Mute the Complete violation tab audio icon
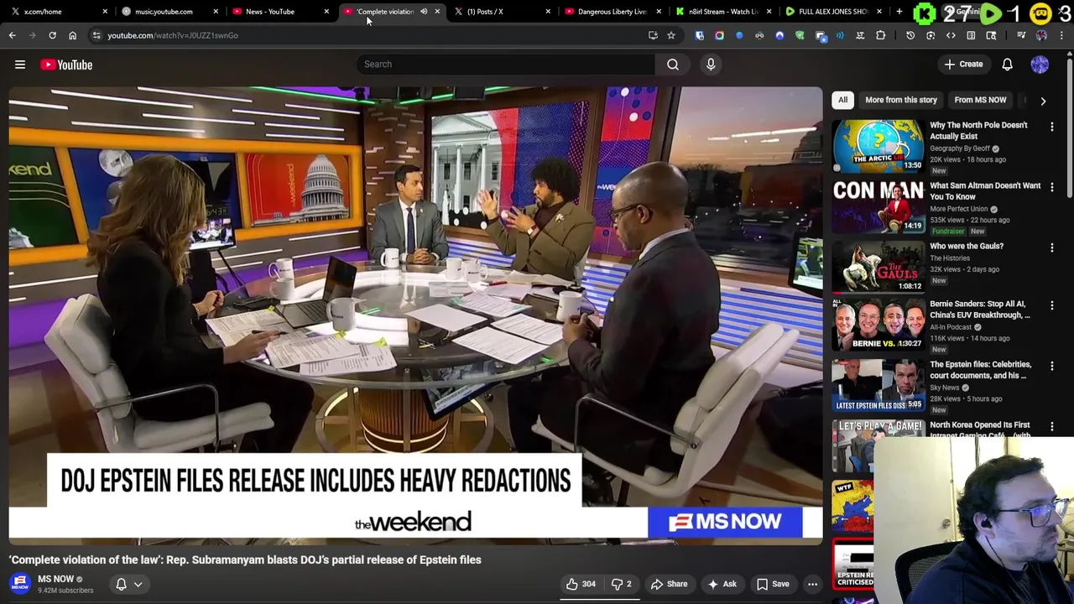1074x604 pixels. (x=424, y=12)
